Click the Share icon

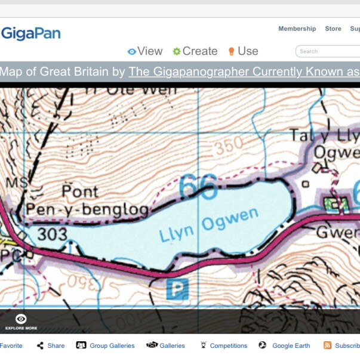40,345
